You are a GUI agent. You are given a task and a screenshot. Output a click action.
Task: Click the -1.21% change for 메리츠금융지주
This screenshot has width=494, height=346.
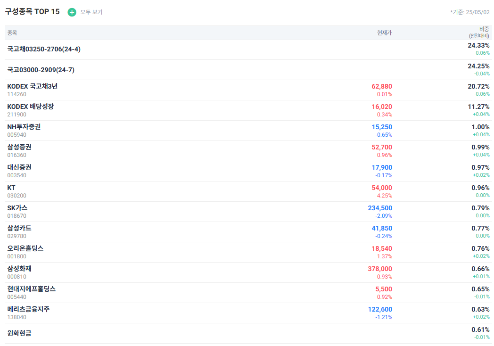click(383, 317)
